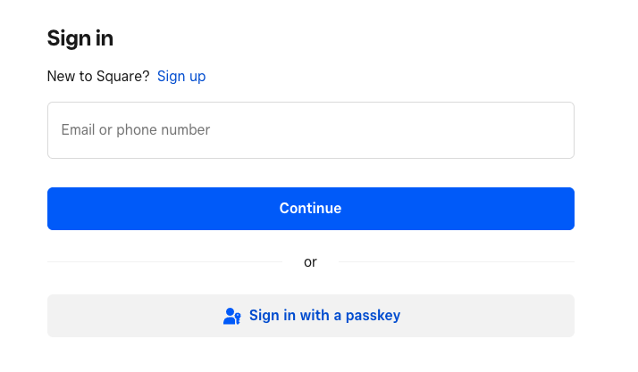The width and height of the screenshot is (638, 372).
Task: Click the passkey person-key icon
Action: (x=232, y=316)
